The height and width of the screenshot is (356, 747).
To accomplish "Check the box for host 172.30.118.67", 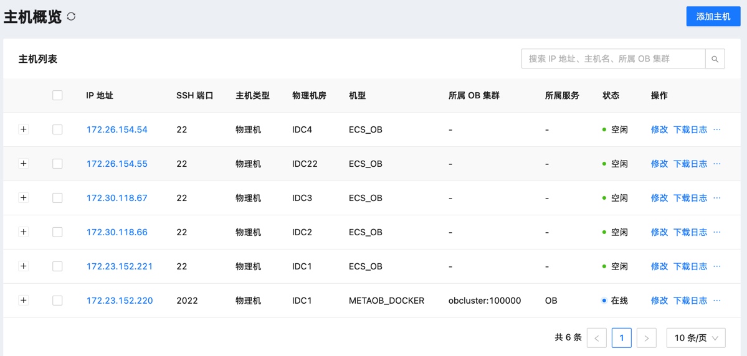I will point(57,198).
